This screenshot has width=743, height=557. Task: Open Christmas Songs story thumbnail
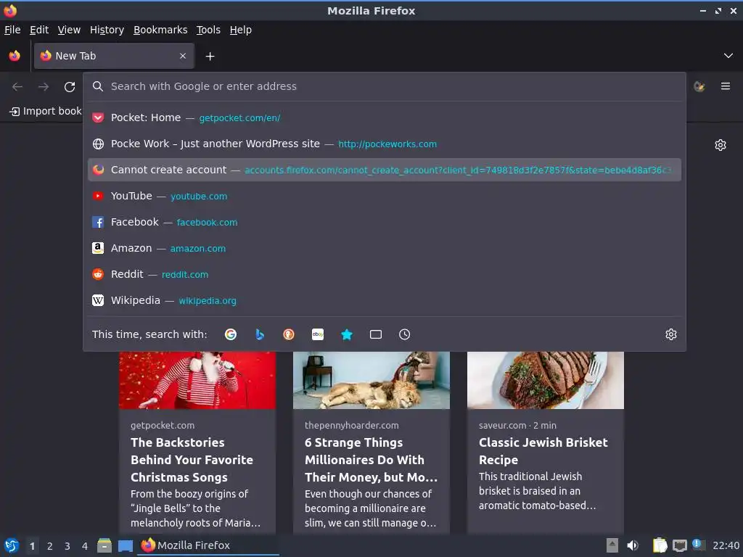(x=197, y=380)
